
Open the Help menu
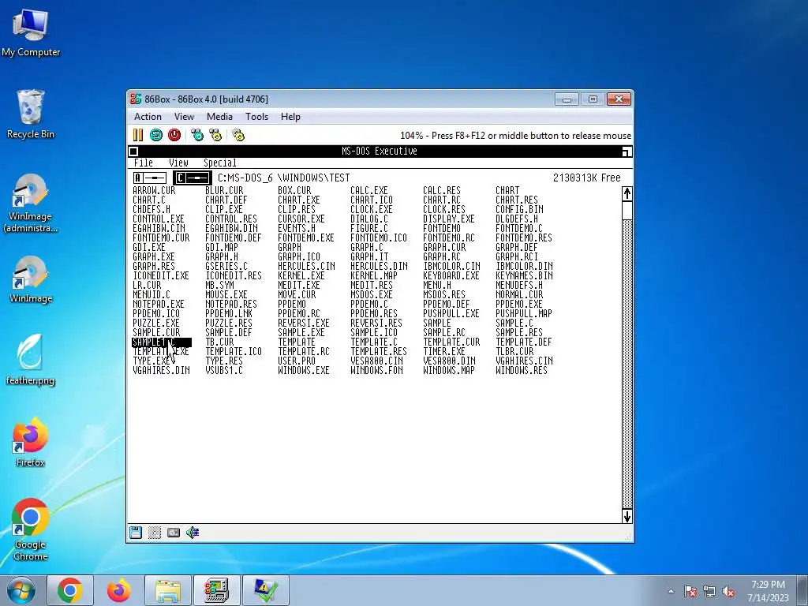(x=290, y=117)
